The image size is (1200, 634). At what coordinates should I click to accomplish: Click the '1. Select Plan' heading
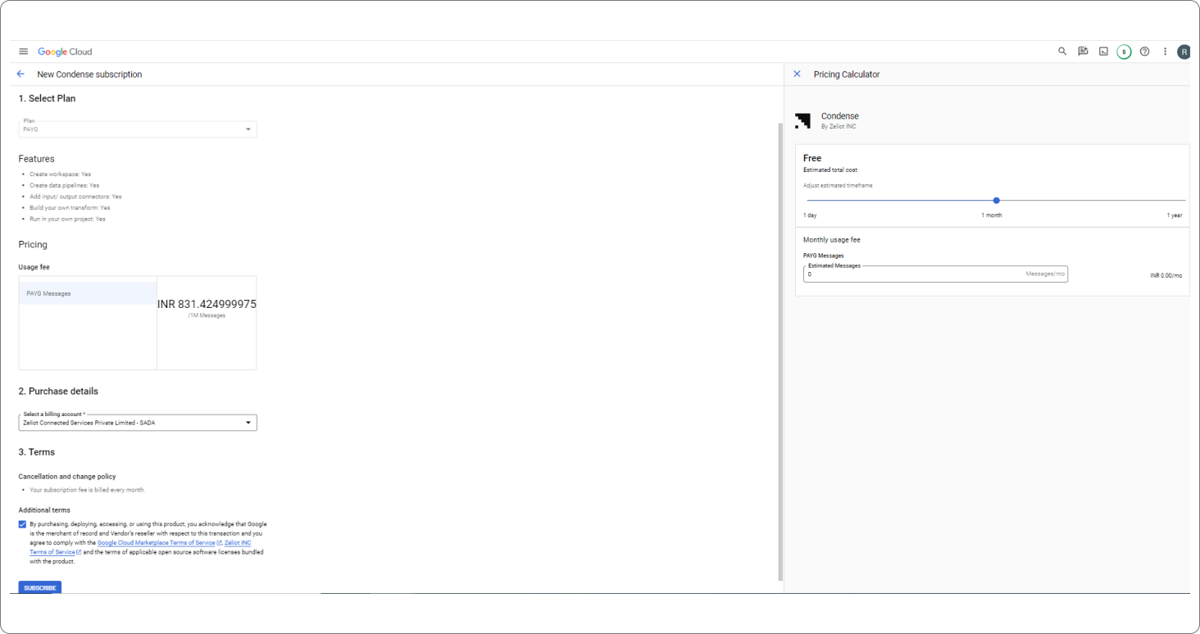pyautogui.click(x=48, y=98)
